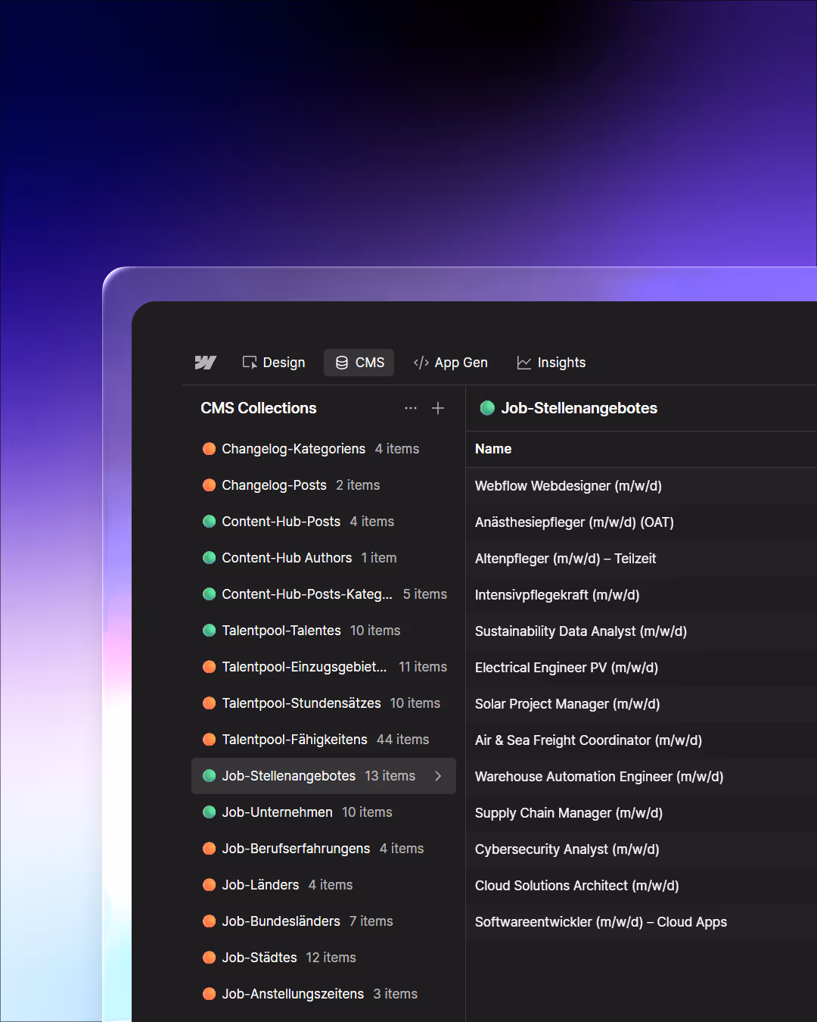
Task: Open the Job-Länders collection
Action: pyautogui.click(x=324, y=885)
